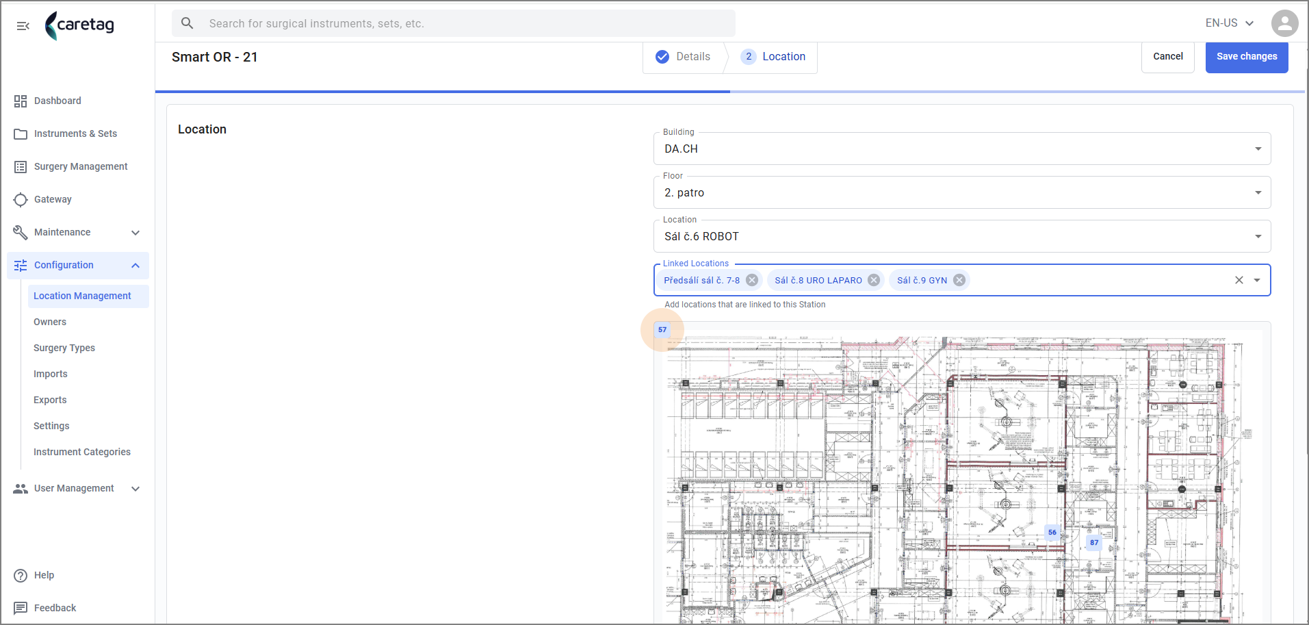Click the "Location" section heading

pyautogui.click(x=202, y=129)
